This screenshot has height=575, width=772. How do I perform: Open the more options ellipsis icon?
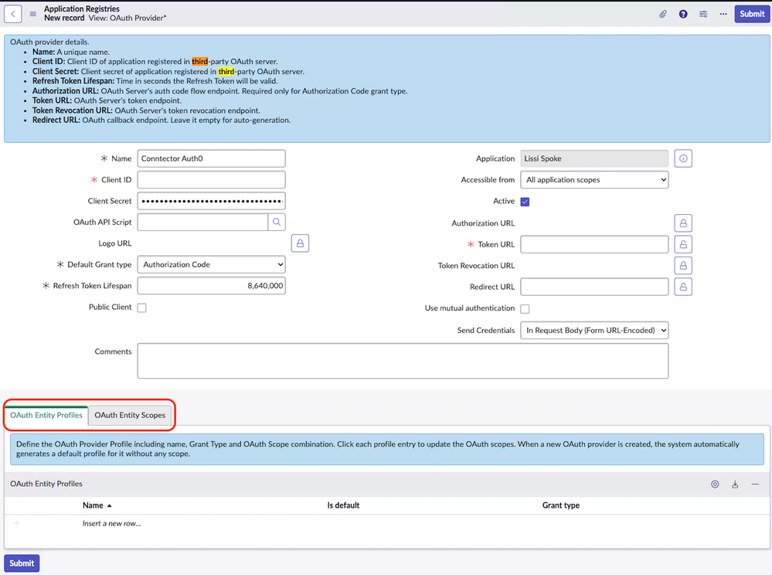(x=723, y=14)
